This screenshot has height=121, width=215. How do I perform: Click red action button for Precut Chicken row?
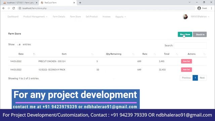186,61
